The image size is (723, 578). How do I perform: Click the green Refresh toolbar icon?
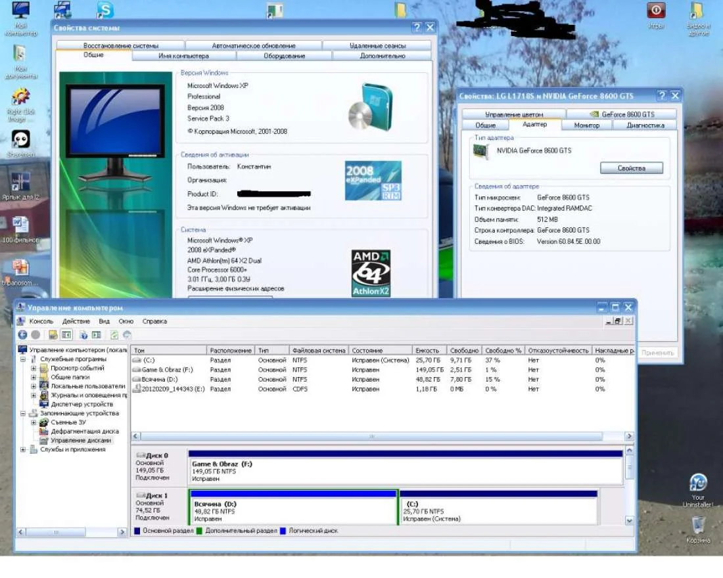[x=114, y=335]
